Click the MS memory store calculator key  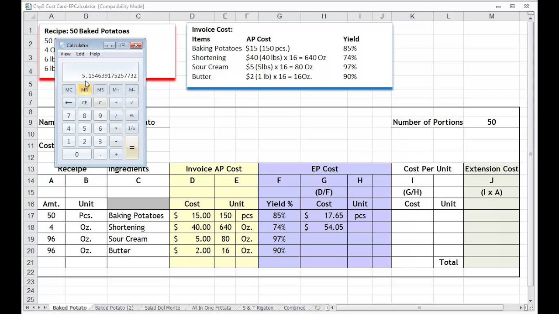(100, 90)
